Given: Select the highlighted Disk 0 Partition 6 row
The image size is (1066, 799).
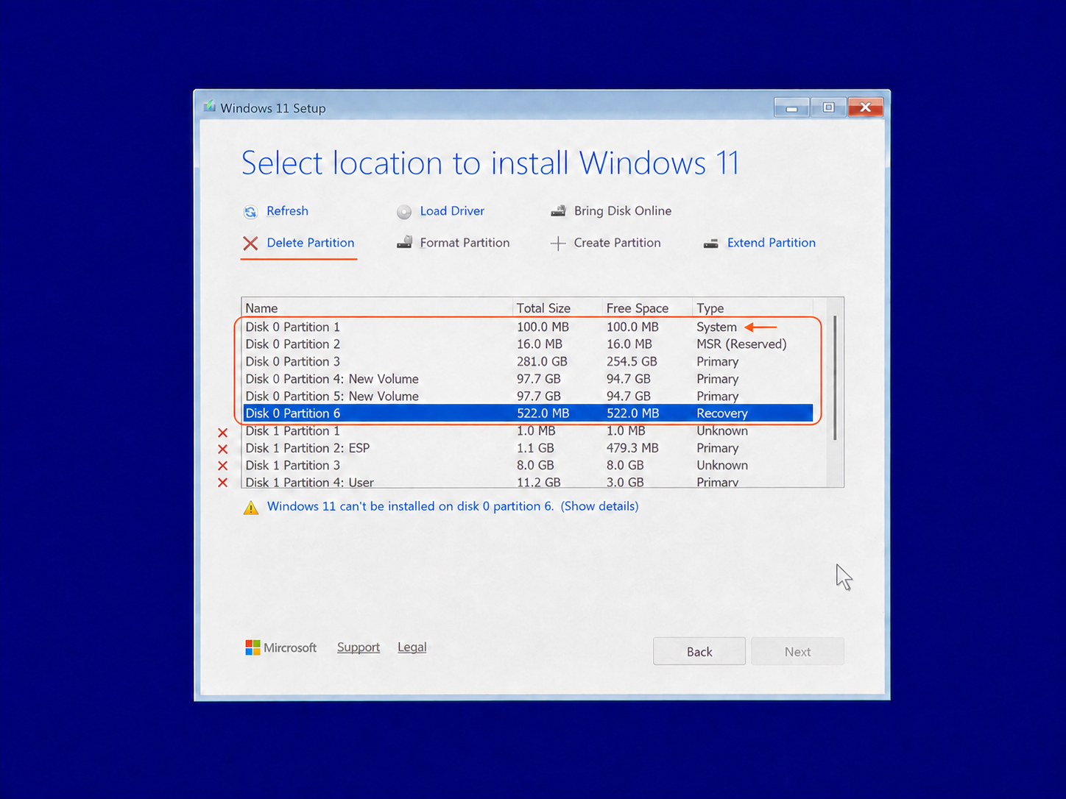Looking at the screenshot, I should tap(527, 413).
